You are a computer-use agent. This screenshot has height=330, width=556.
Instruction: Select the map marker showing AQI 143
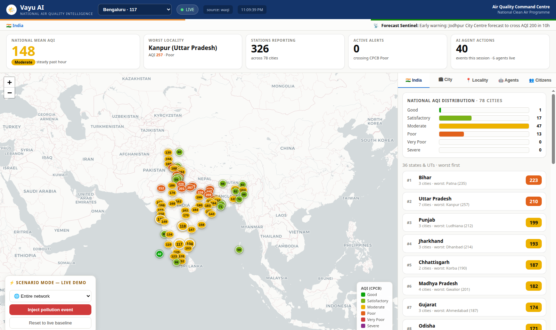(212, 214)
